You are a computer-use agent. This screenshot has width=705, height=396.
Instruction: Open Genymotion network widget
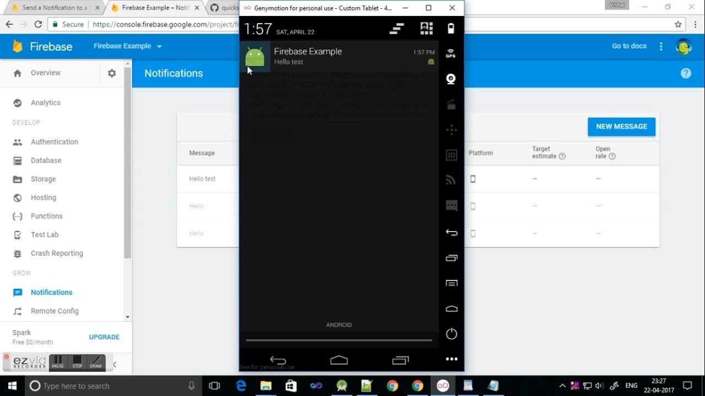[451, 180]
